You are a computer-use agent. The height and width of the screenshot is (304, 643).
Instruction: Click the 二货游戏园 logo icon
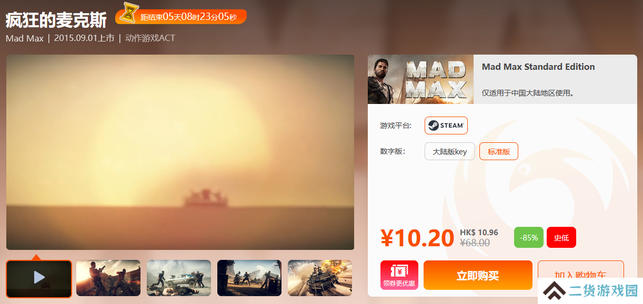(x=556, y=290)
